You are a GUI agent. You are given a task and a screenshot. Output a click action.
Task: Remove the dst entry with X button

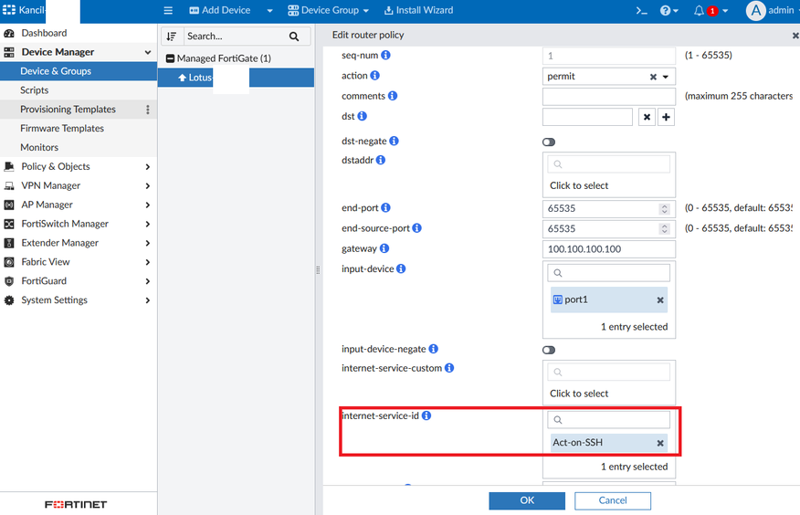(647, 117)
